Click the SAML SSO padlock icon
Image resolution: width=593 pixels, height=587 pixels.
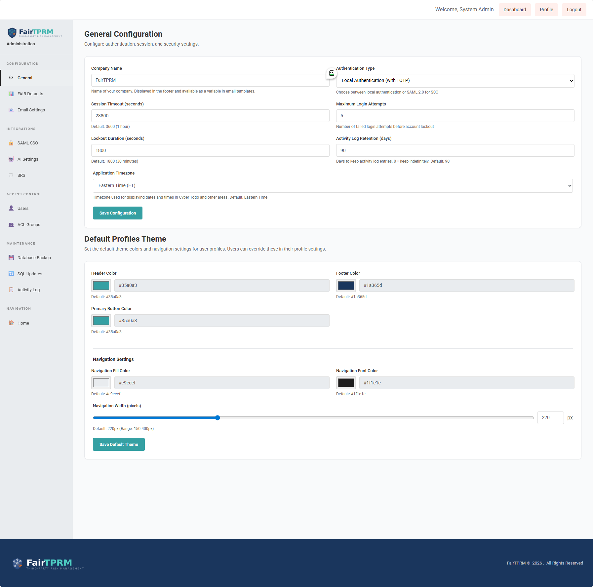pos(11,143)
